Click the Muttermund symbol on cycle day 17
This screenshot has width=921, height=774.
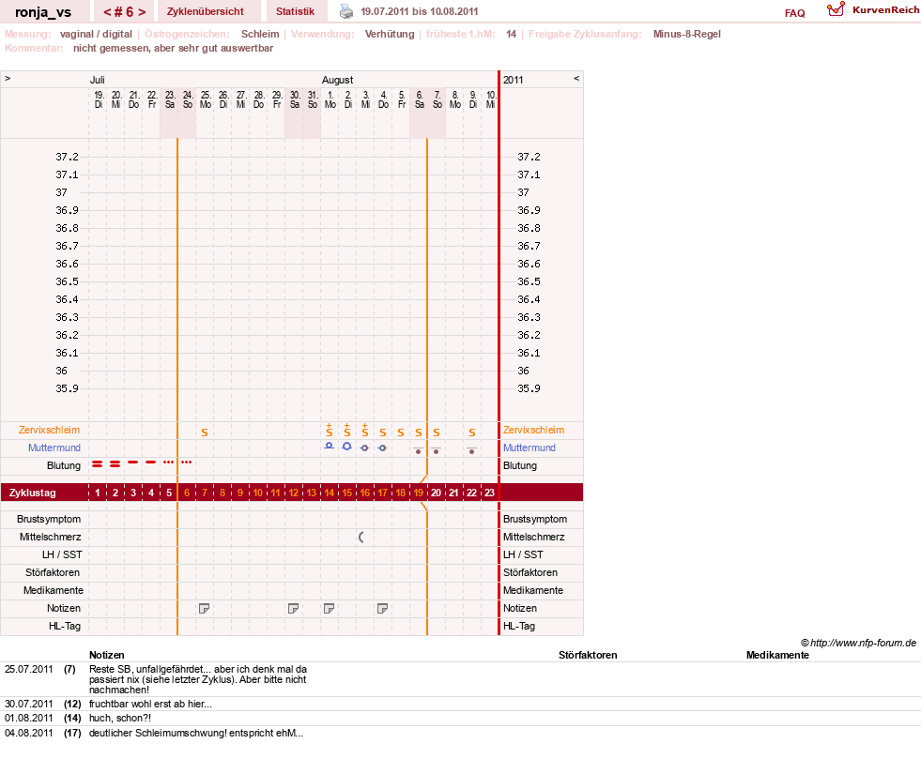382,448
